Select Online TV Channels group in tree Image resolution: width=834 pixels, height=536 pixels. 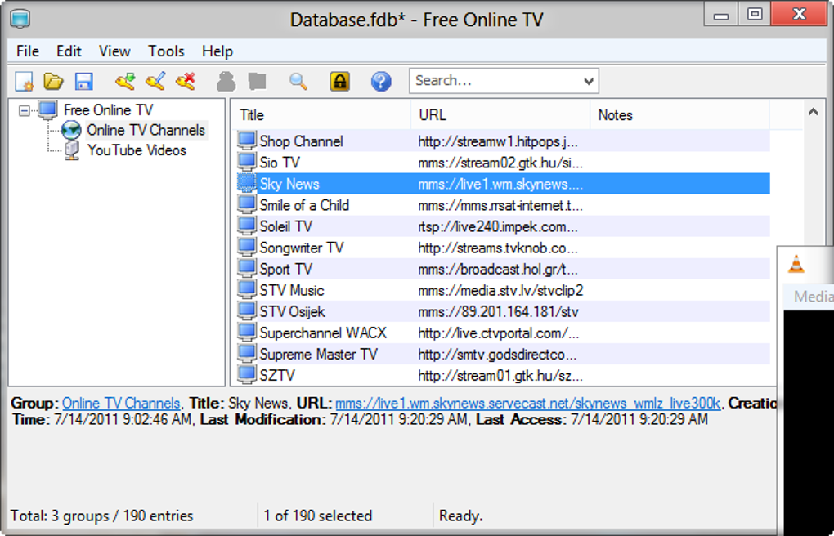click(x=146, y=130)
